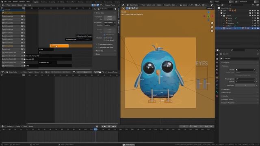Open the viewport Options dropdown

coord(210,8)
